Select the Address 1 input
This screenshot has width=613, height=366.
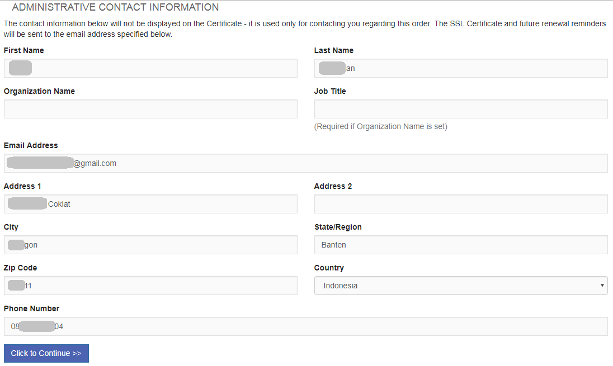tap(150, 203)
